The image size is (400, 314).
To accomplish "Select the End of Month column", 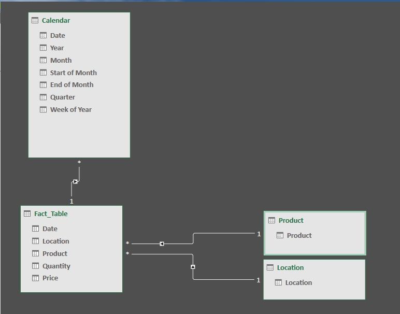I will pos(72,84).
